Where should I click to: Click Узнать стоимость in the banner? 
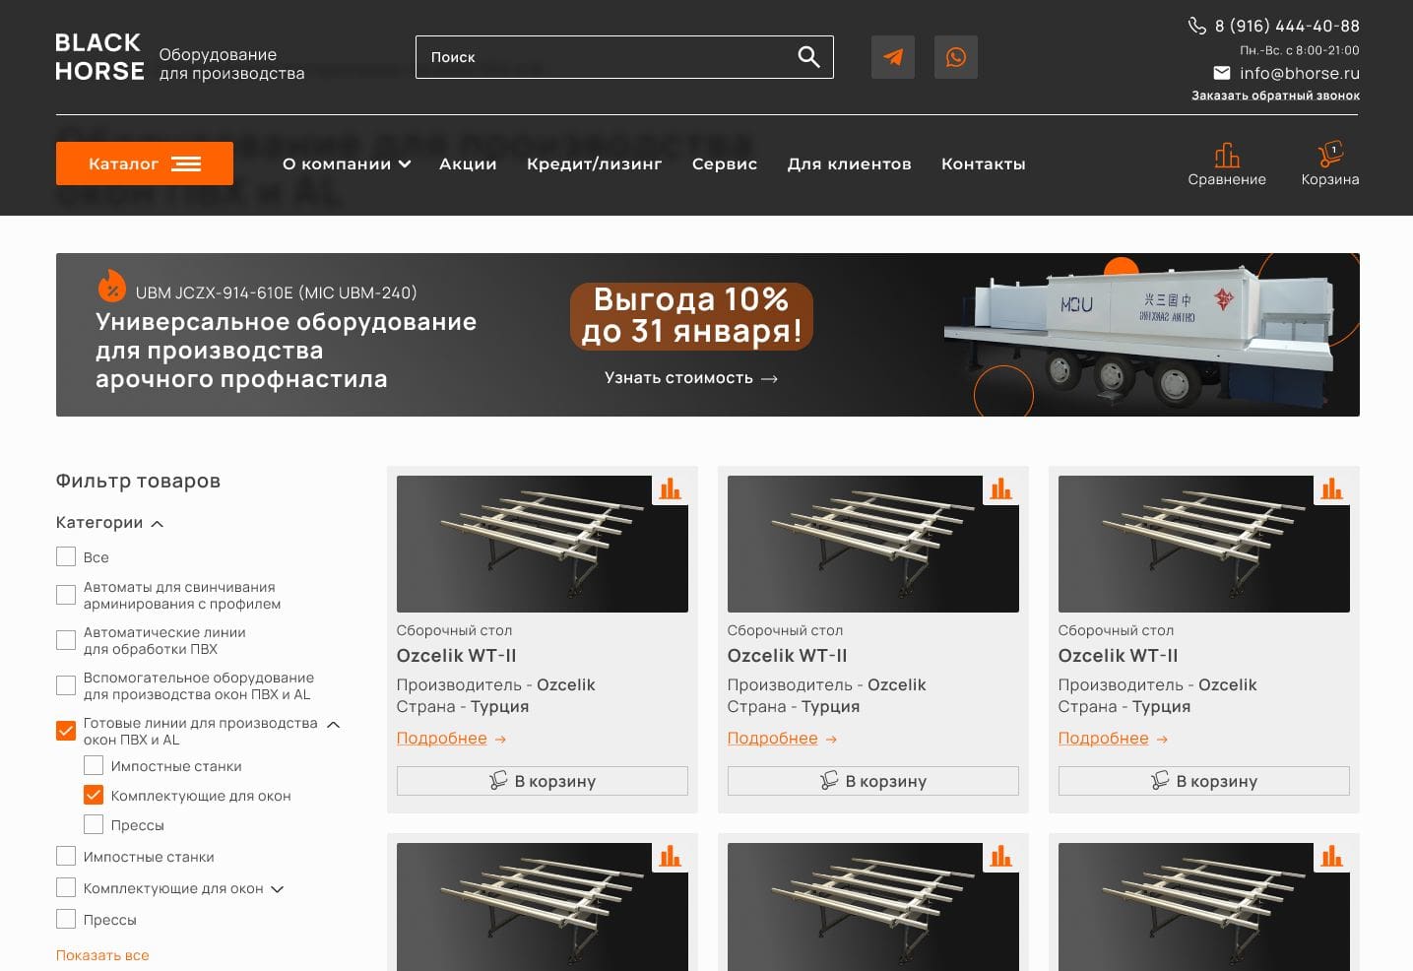691,378
